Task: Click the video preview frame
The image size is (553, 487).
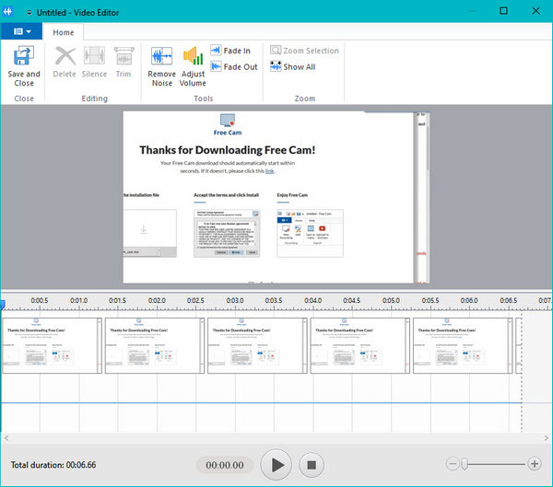Action: (x=276, y=197)
